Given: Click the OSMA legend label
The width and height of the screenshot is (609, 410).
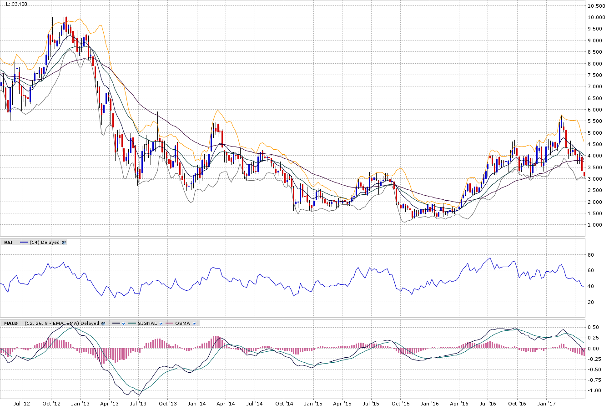Looking at the screenshot, I should coord(182,324).
